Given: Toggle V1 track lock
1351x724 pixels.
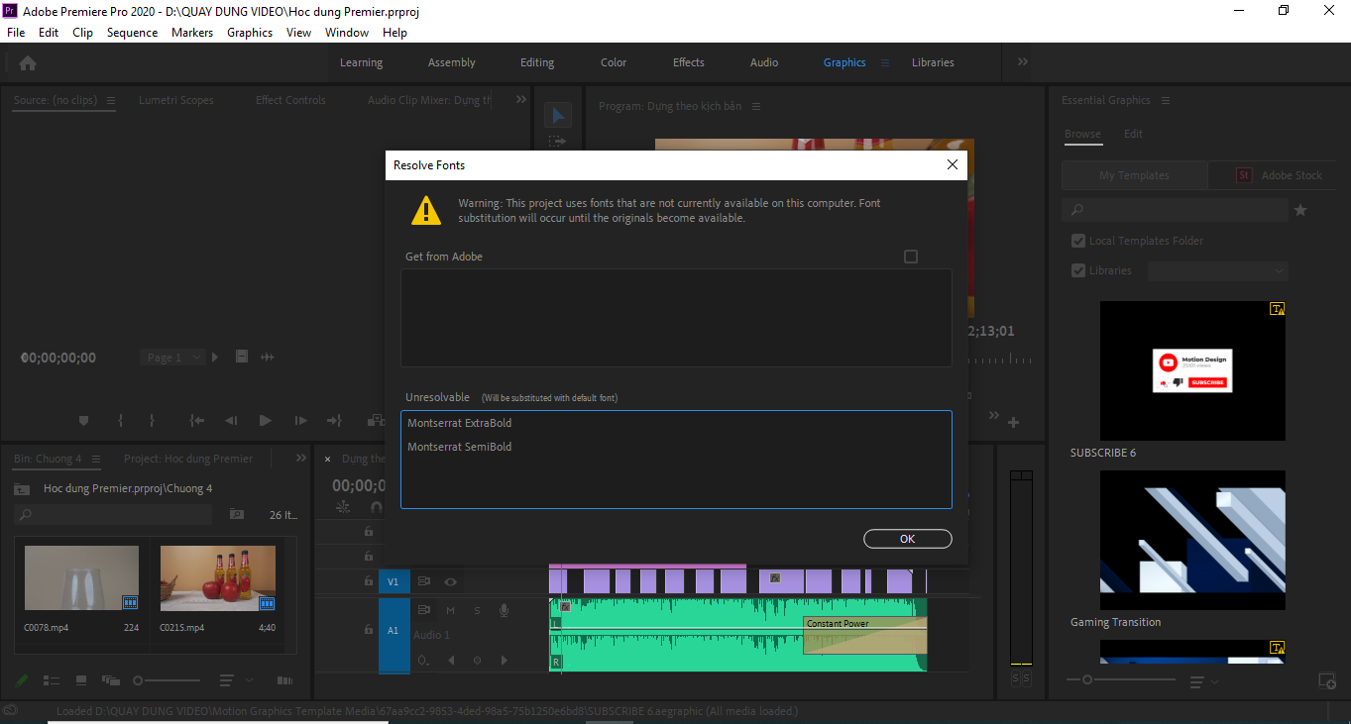Looking at the screenshot, I should click(369, 581).
